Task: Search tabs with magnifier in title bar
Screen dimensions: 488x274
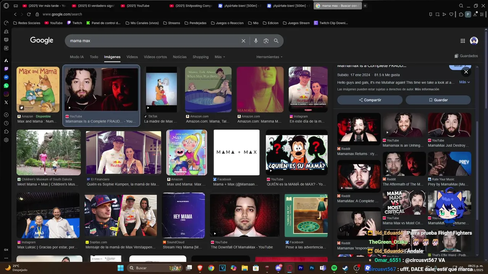Action: [461, 6]
